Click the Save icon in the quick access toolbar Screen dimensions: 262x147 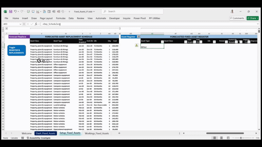coord(10,11)
